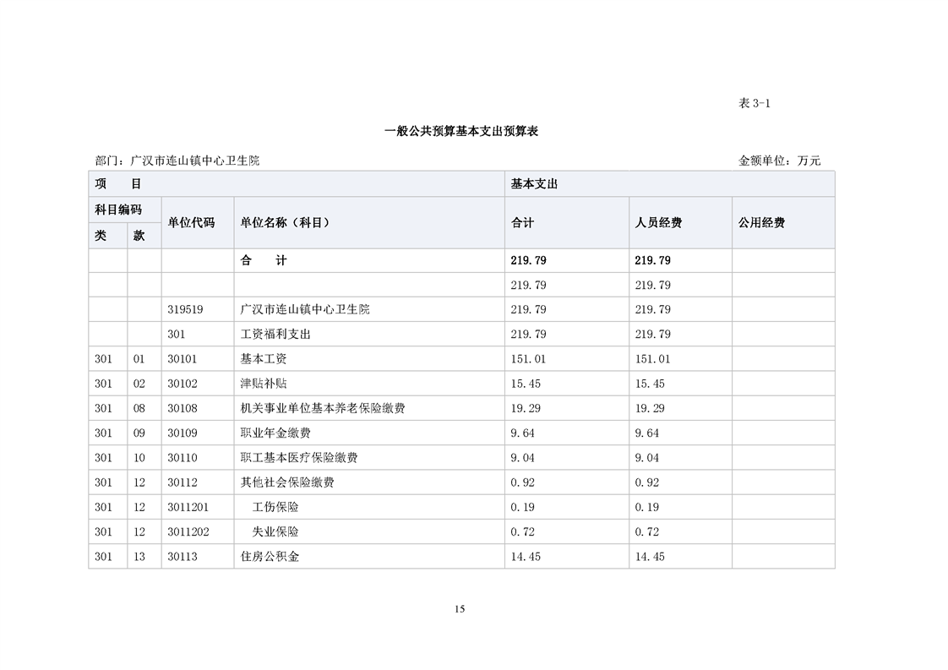948x670 pixels.
Task: Select the 广汉市连山镇中心卫生院 table row name
Action: [305, 309]
